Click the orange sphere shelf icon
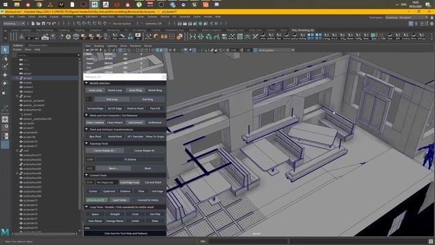The width and height of the screenshot is (435, 245). [156, 36]
